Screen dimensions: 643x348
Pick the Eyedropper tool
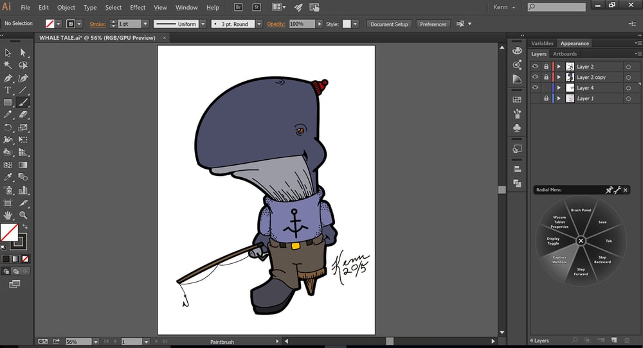click(8, 177)
